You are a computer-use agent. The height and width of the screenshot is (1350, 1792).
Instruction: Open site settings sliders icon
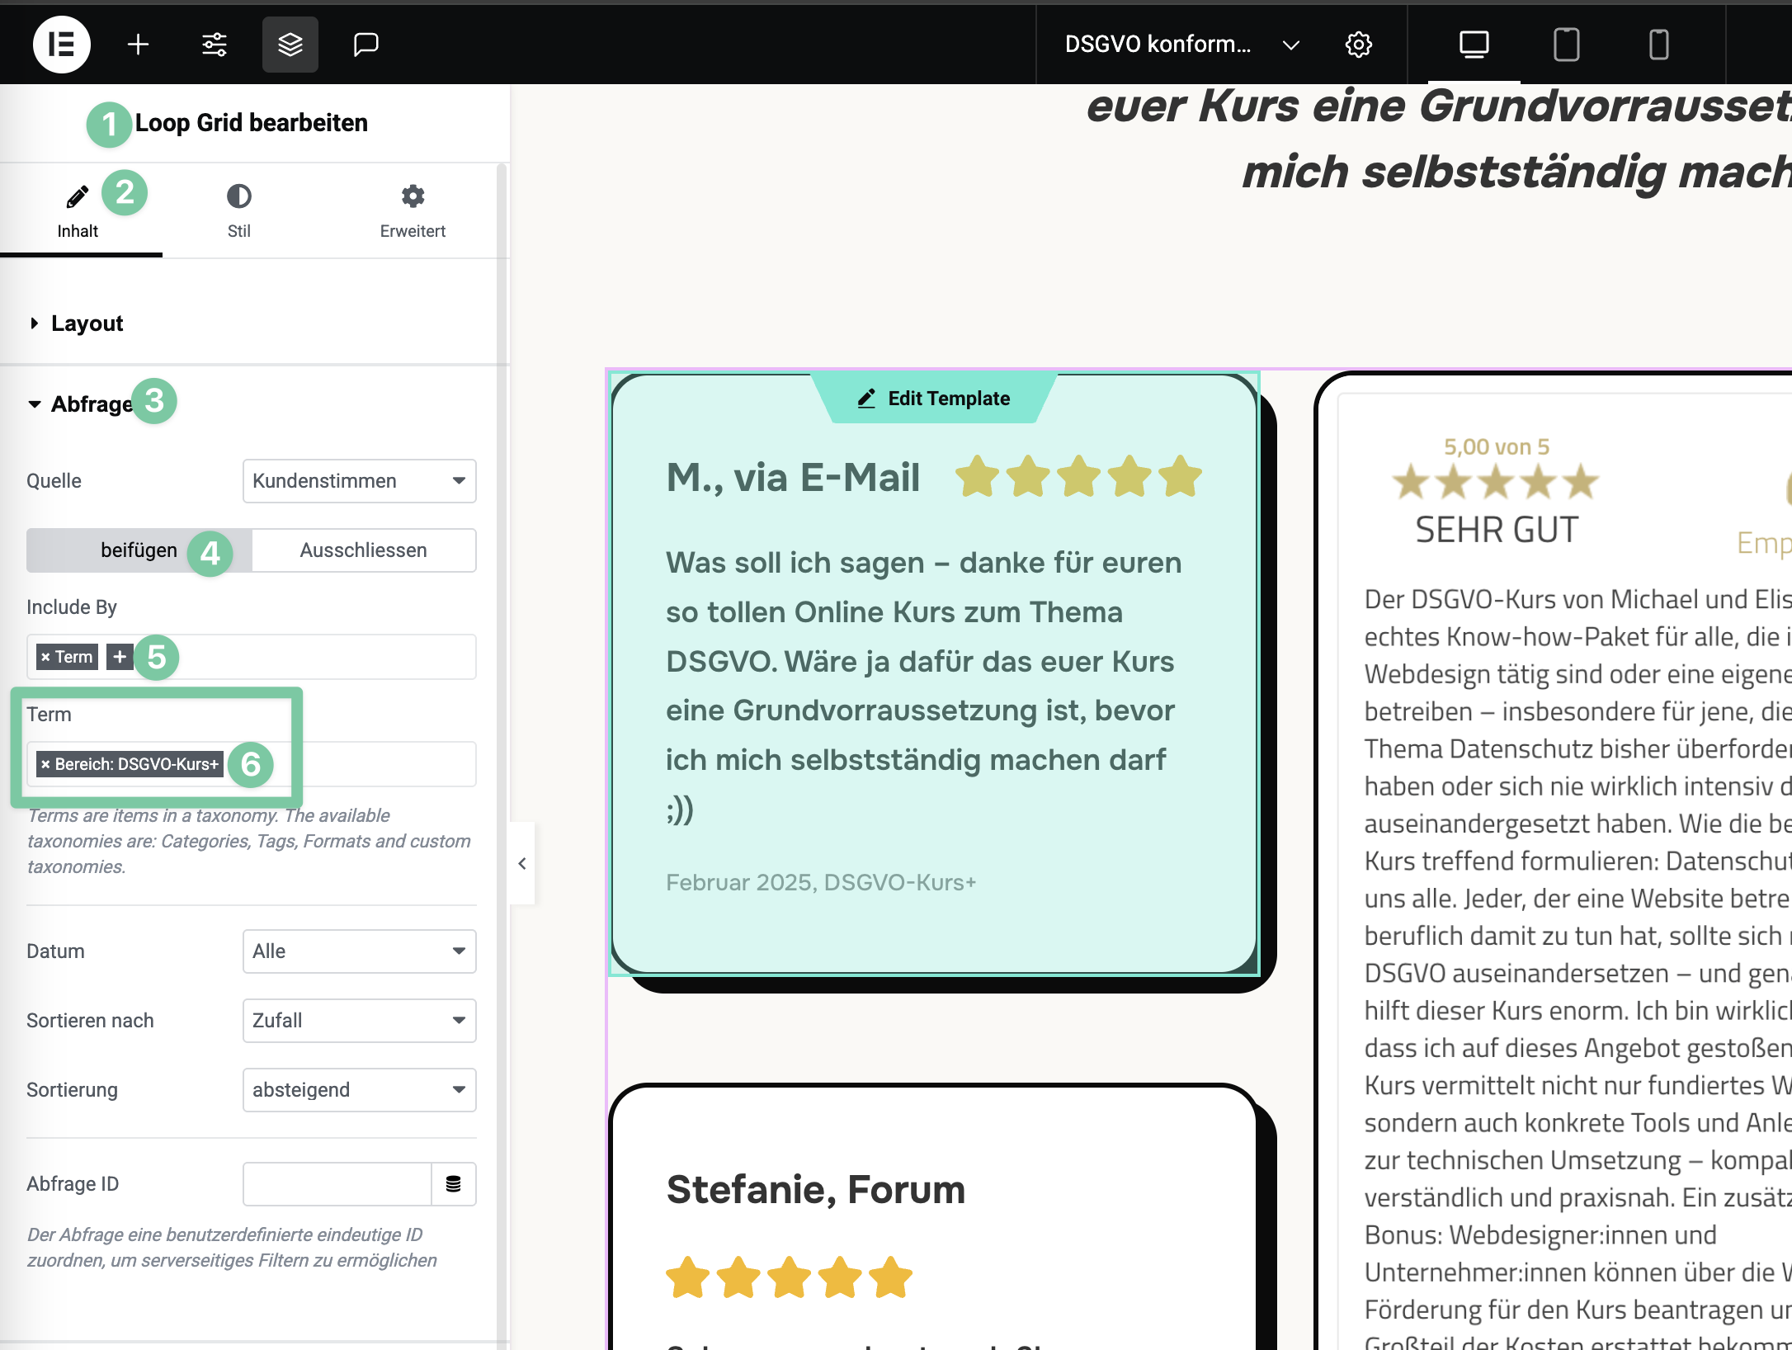tap(215, 44)
